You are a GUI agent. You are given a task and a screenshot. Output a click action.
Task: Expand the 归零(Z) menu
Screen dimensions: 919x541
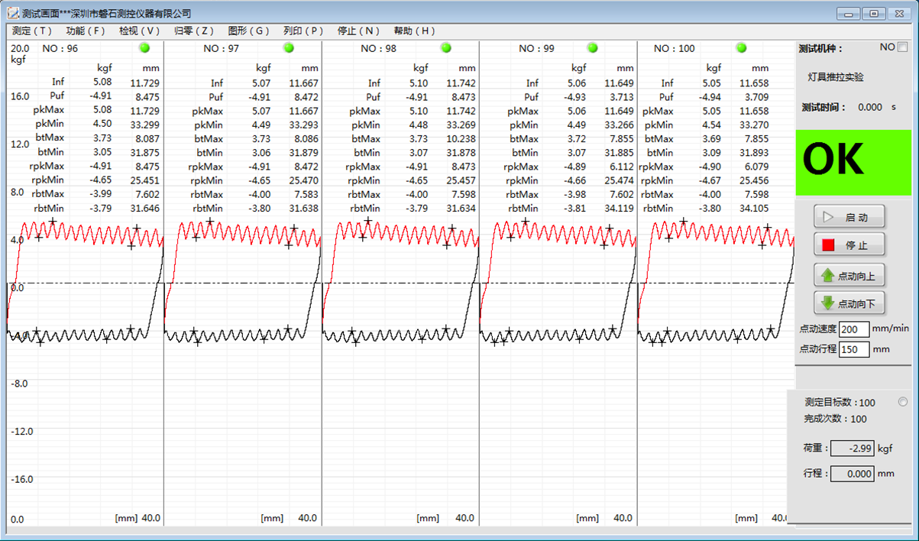[194, 31]
